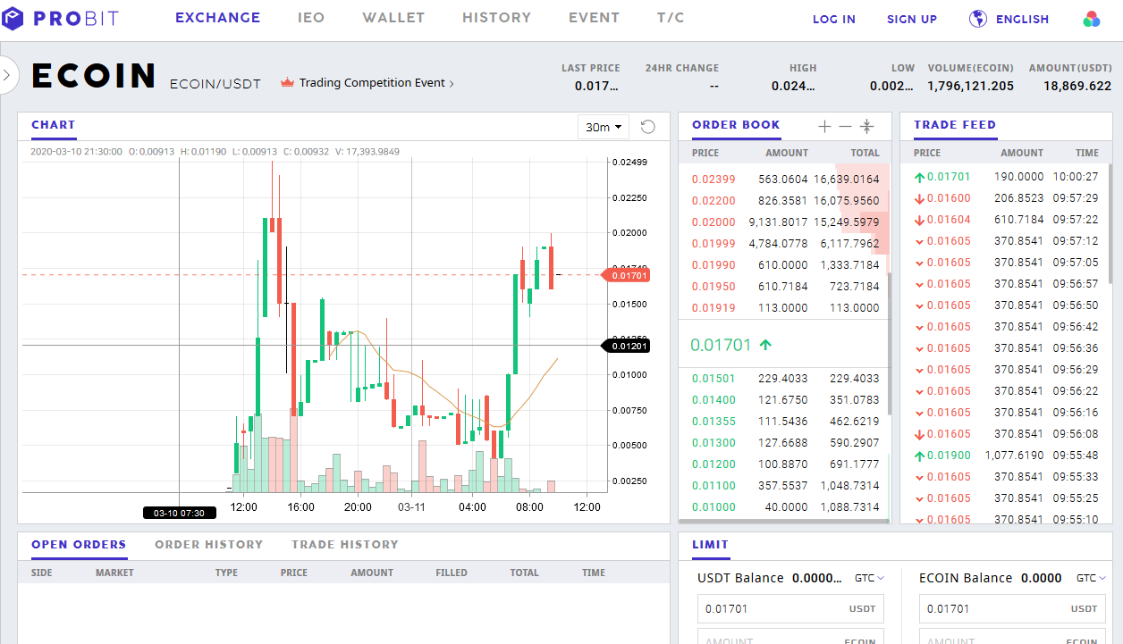This screenshot has width=1123, height=644.
Task: Click the center-align icon in Order Book header
Action: click(x=867, y=127)
